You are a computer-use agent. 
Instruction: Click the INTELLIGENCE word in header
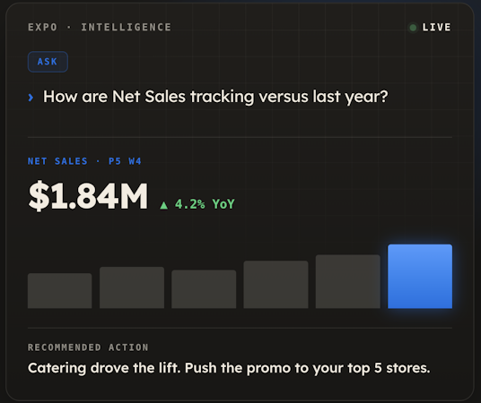click(x=126, y=27)
